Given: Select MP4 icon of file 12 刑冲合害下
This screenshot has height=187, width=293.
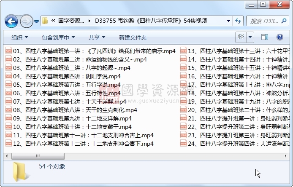Looking at the screenshot, I should 8,144.
